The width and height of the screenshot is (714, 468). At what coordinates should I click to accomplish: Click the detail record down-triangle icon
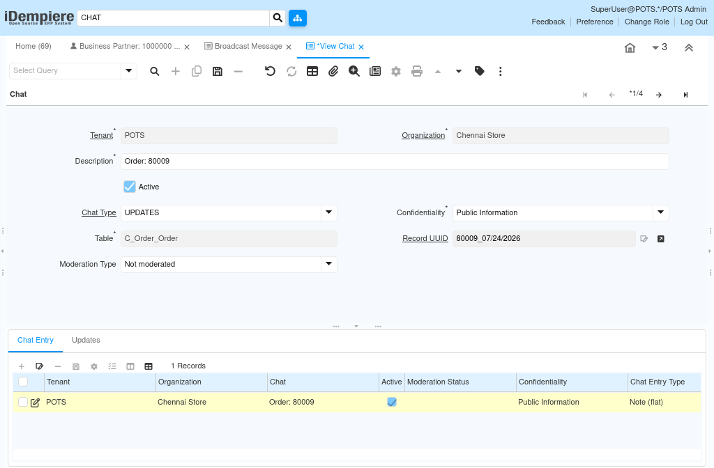[x=459, y=72]
